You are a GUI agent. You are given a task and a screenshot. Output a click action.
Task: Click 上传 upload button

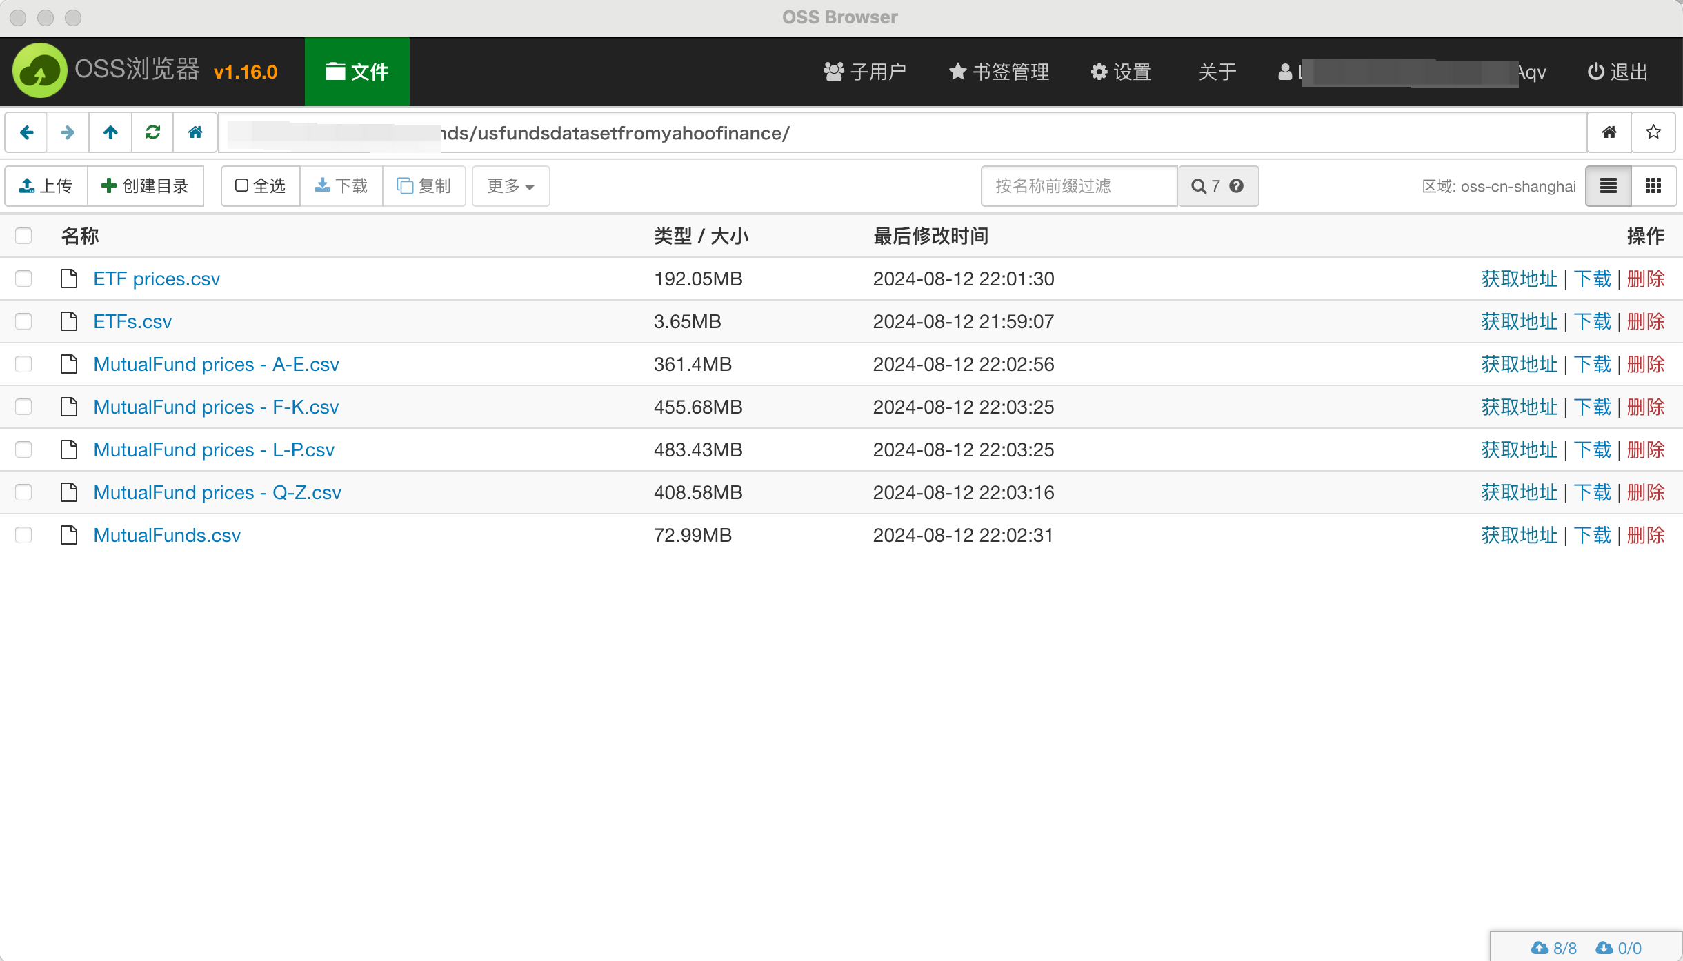pos(46,186)
